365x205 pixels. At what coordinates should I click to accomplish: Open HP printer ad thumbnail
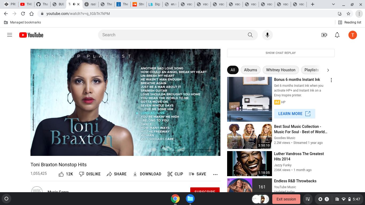(x=250, y=99)
